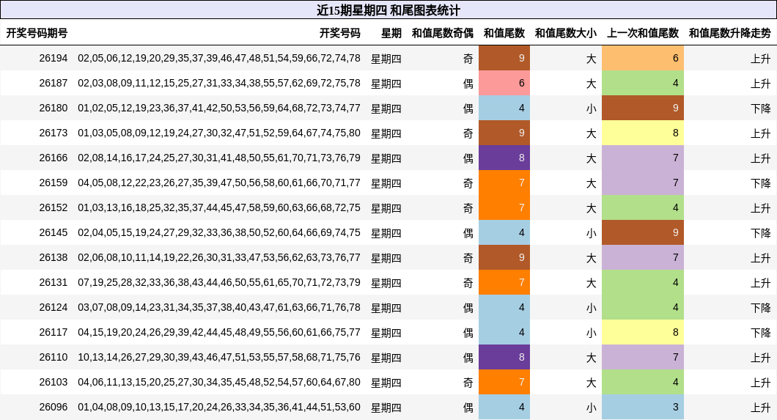Viewport: 777px width, 420px height.
Task: Click the winning numbers for issue 26173
Action: (219, 133)
